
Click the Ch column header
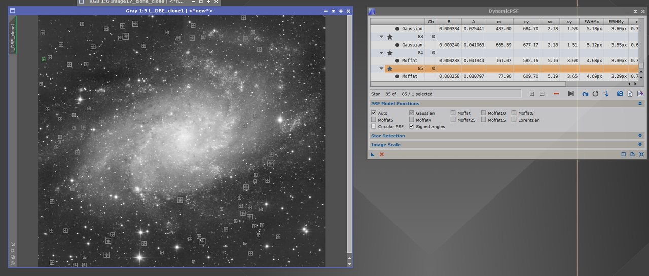point(431,22)
